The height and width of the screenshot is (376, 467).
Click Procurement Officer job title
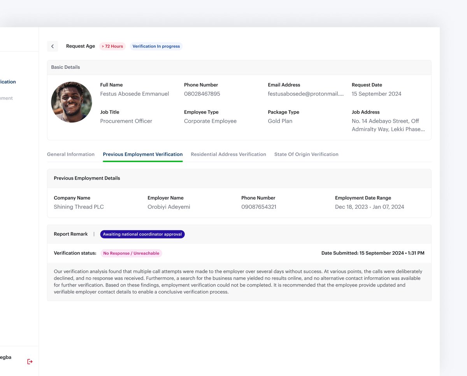point(126,121)
